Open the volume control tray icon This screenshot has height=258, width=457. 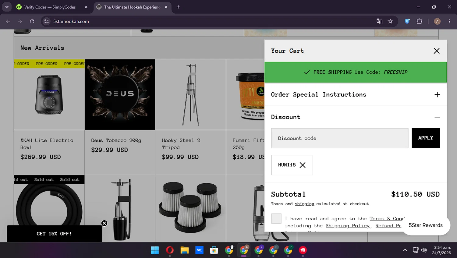coord(424,250)
